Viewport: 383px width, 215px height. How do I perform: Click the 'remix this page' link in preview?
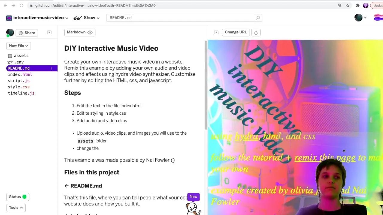click(x=325, y=158)
